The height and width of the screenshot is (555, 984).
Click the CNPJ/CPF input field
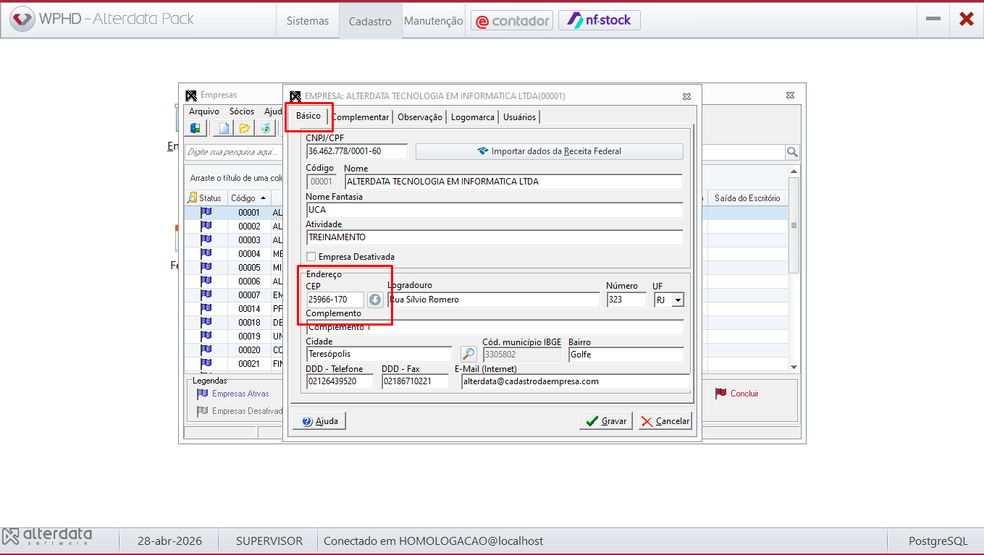click(x=357, y=151)
